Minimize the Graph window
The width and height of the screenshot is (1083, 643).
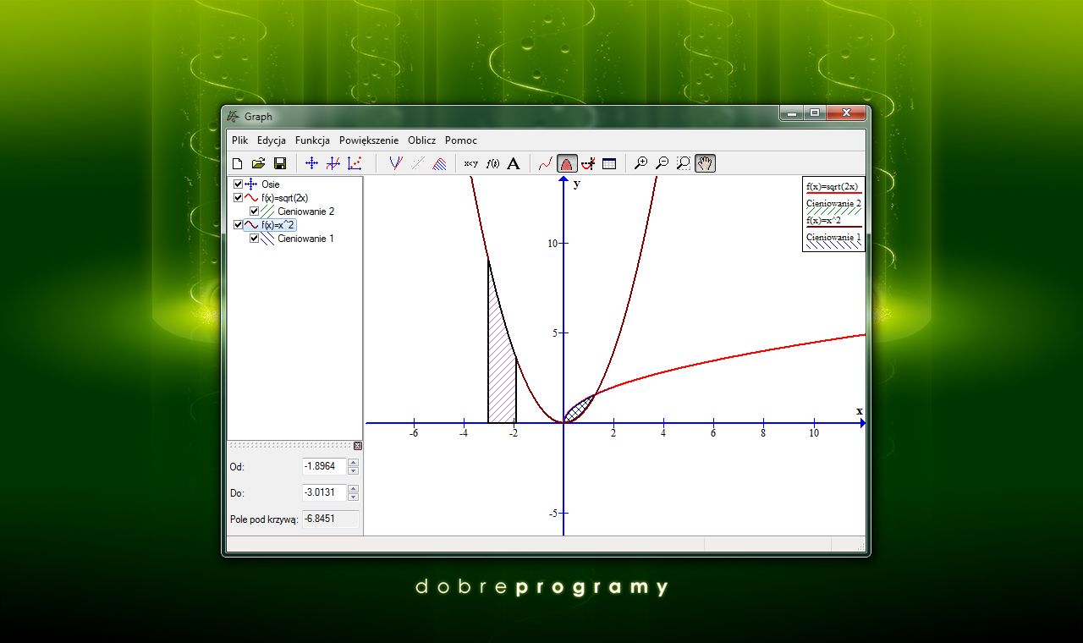pos(793,113)
